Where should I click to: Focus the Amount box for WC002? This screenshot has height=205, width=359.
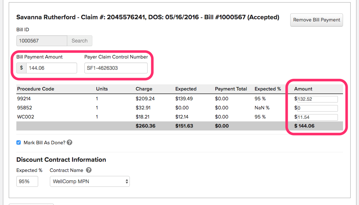(317, 117)
